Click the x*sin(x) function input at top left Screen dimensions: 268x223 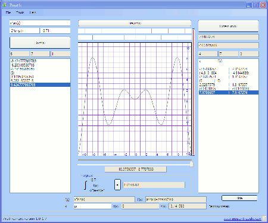[40, 23]
